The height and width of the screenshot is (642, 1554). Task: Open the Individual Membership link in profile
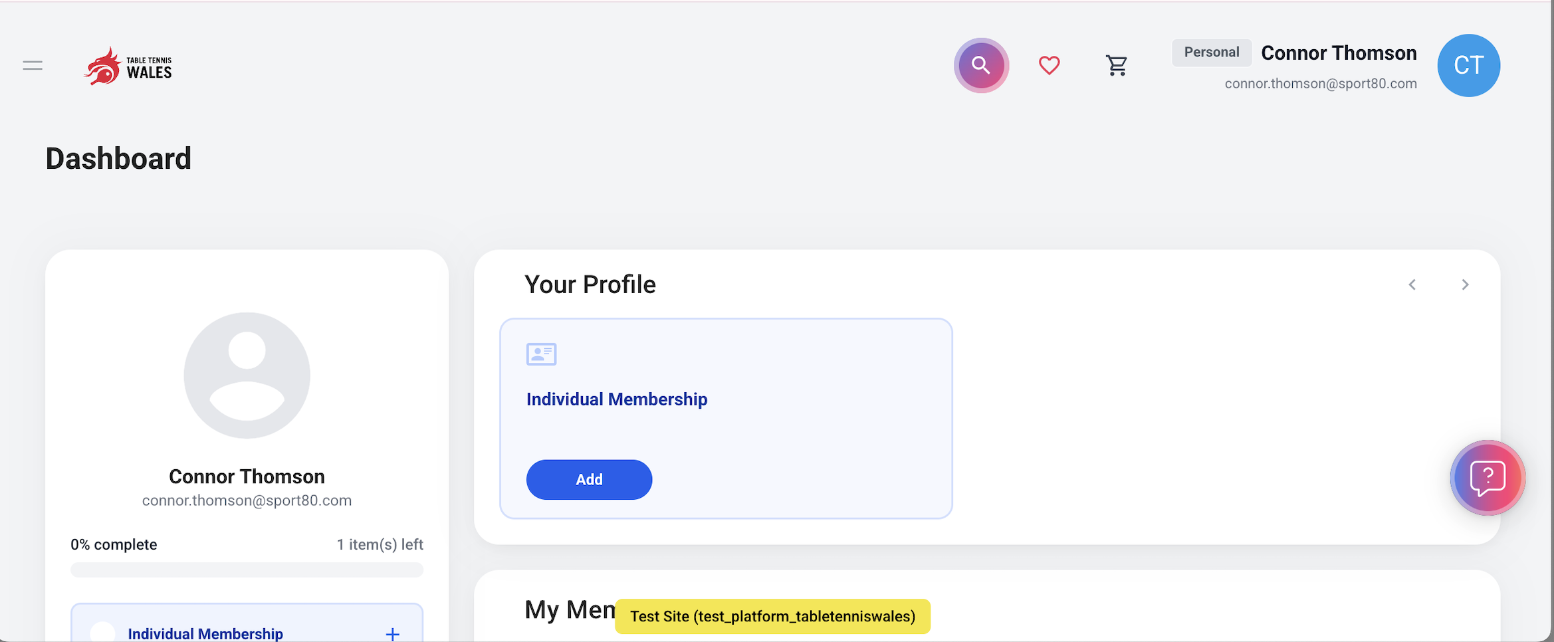click(617, 399)
